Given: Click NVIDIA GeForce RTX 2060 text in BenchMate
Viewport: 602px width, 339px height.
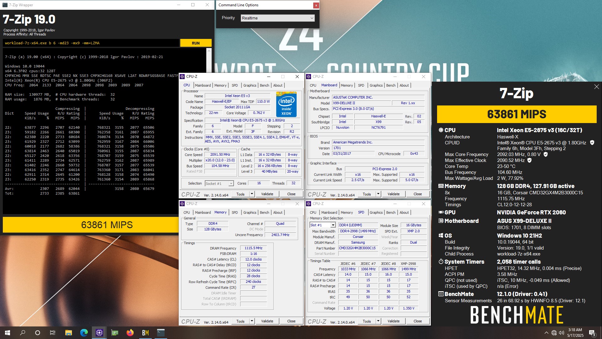Looking at the screenshot, I should (x=531, y=213).
